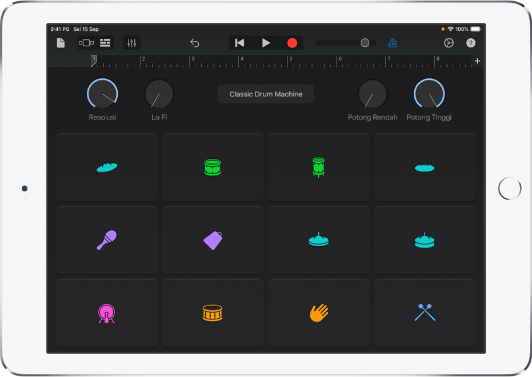Click the Resolusi knob
This screenshot has width=532, height=377.
[x=102, y=94]
